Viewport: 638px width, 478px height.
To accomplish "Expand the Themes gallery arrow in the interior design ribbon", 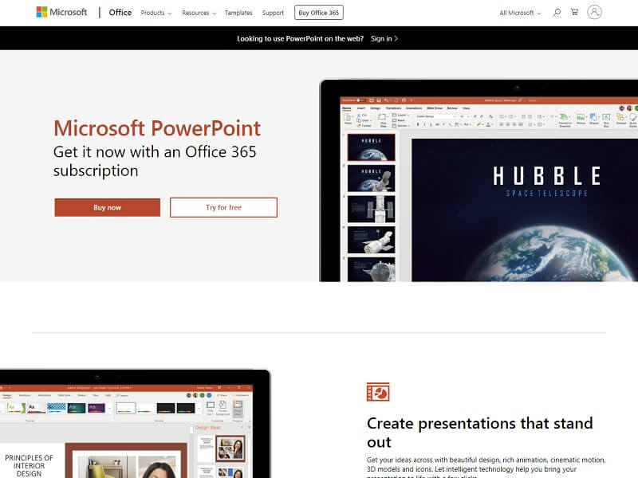I will (109, 408).
